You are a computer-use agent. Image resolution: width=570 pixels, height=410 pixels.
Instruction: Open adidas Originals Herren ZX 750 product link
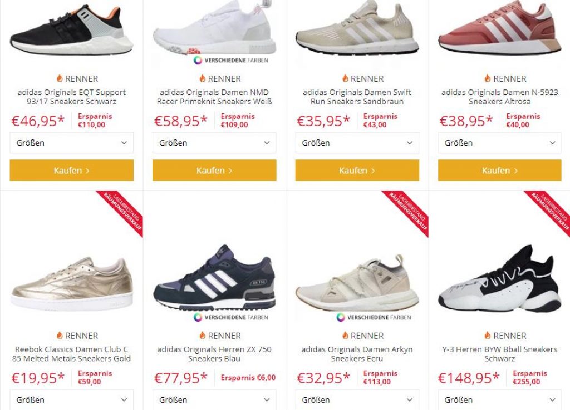(x=214, y=354)
